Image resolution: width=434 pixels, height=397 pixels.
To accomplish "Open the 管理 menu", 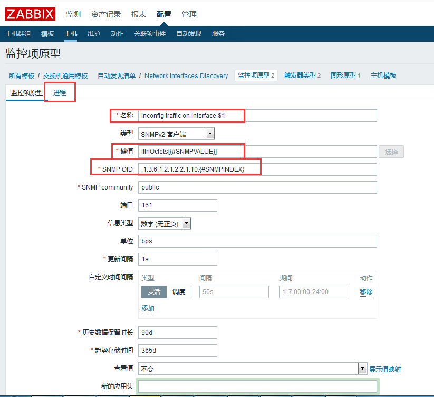I will tap(189, 14).
